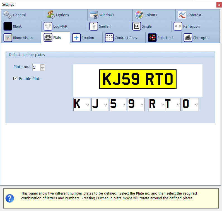Screen dimensions: 222x211
Task: Expand the dropdown showing digit 9
Action: [x=142, y=105]
